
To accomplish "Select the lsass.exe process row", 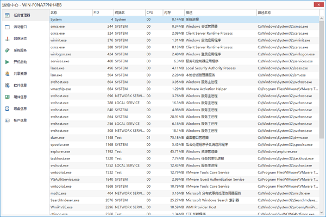I will 184,68.
